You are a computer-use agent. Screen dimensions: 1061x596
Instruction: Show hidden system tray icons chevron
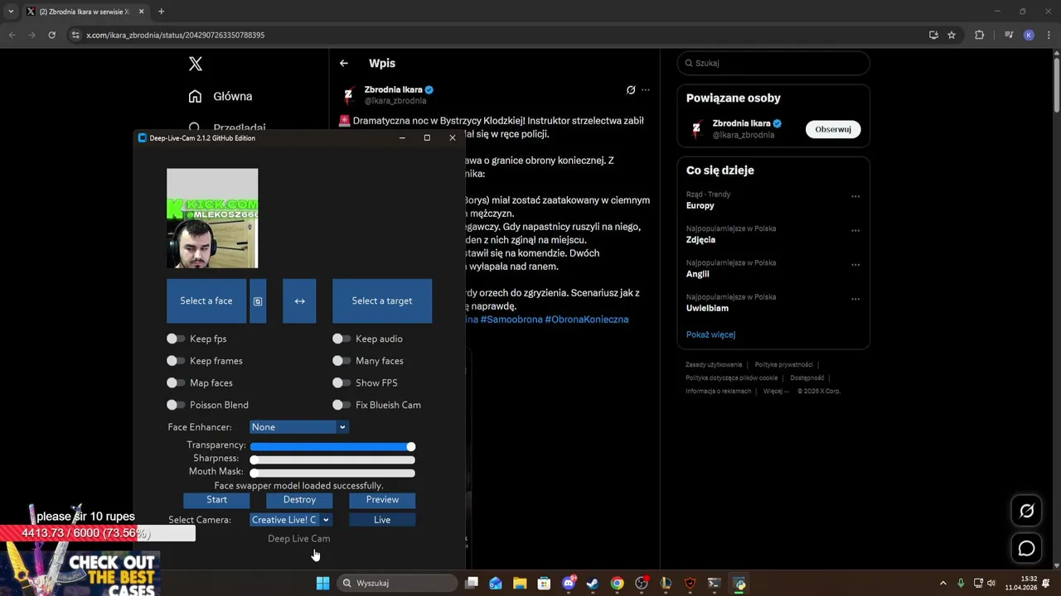pyautogui.click(x=942, y=583)
